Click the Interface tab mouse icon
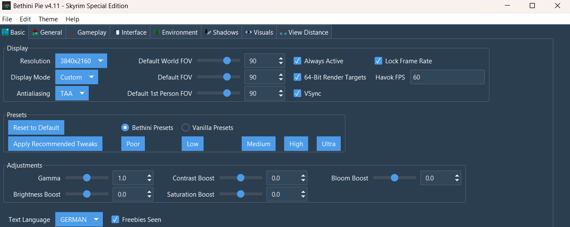Screen dimensions: 570x227 [x=117, y=32]
